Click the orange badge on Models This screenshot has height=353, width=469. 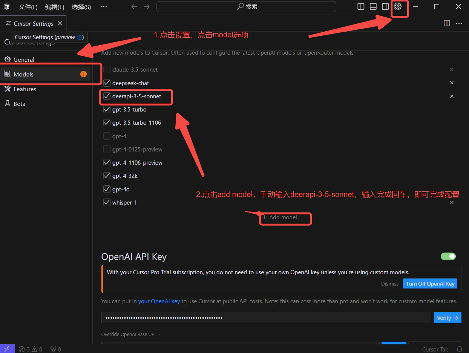(x=83, y=74)
